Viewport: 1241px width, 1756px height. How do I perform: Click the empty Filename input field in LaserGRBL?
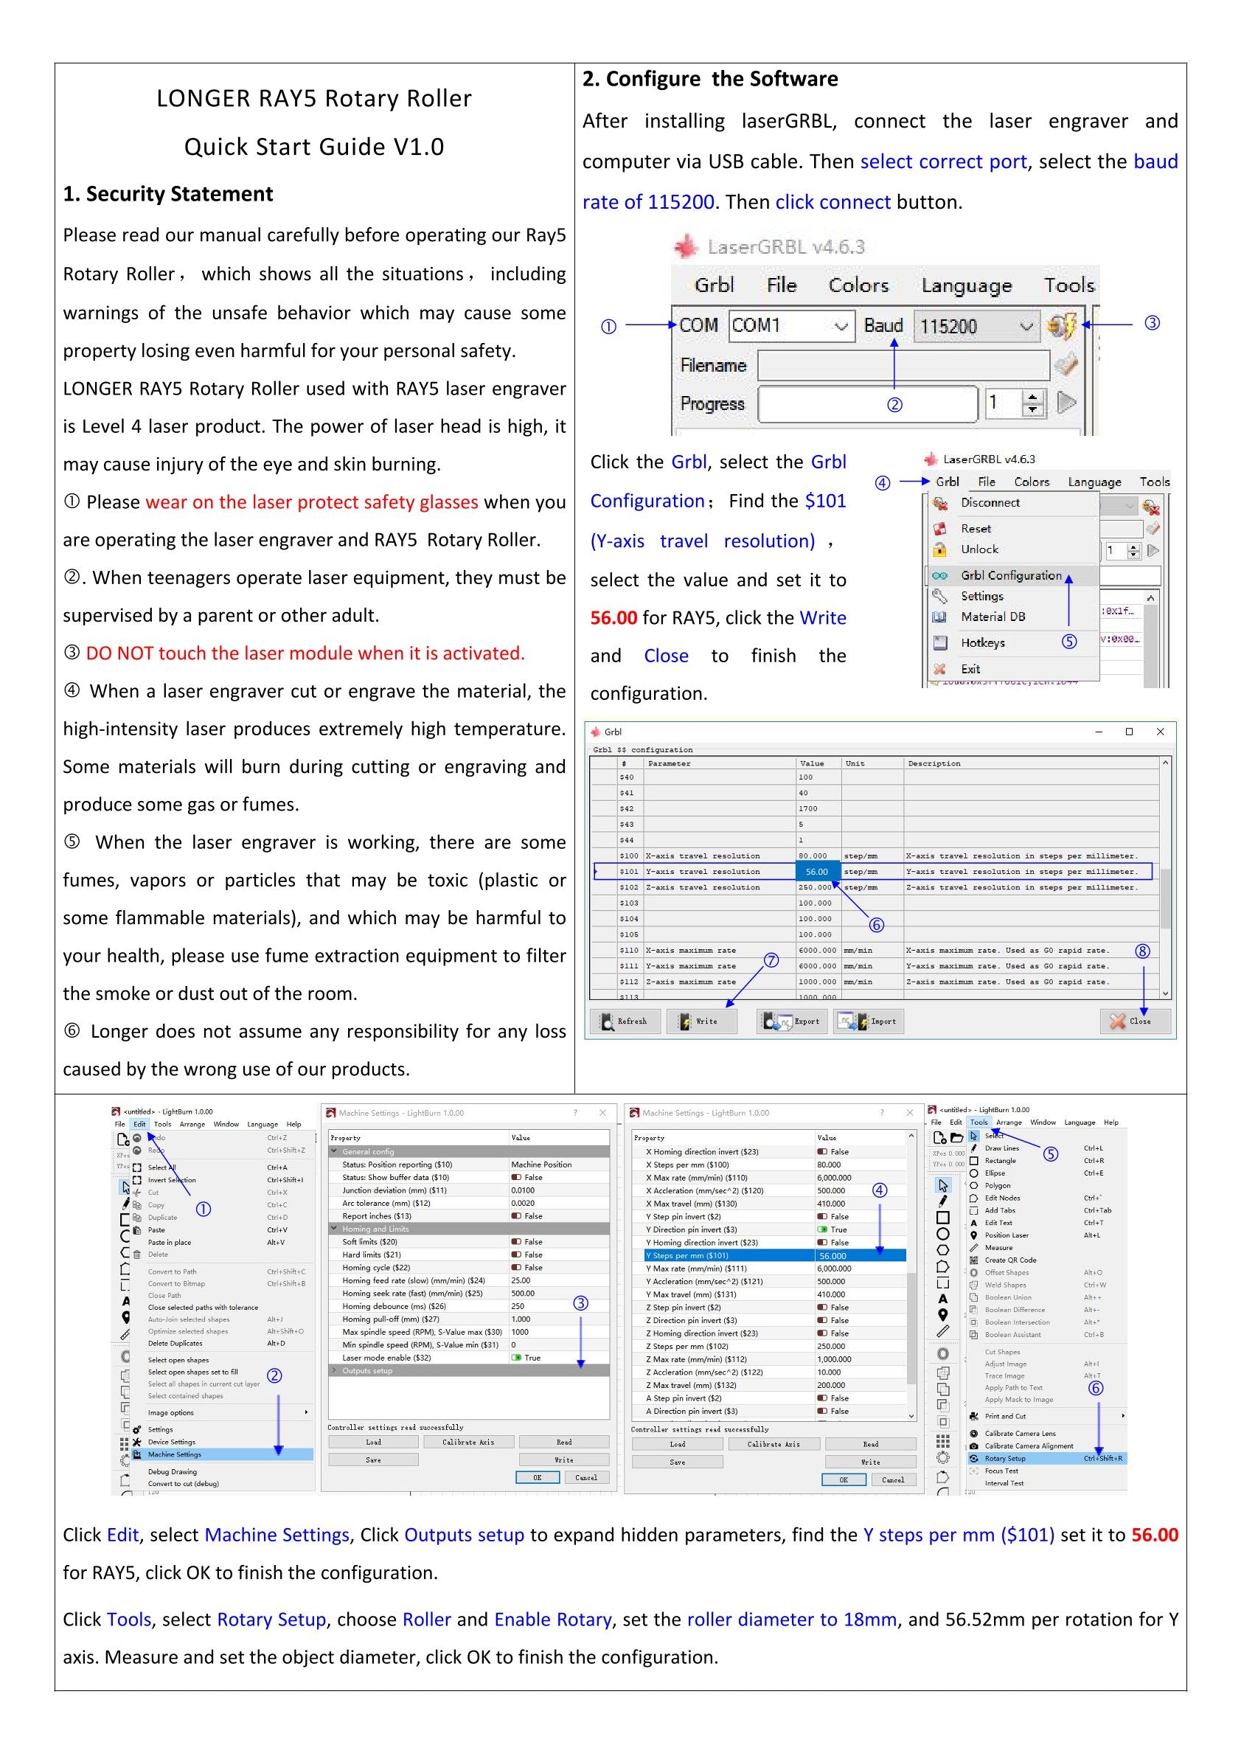coord(904,366)
